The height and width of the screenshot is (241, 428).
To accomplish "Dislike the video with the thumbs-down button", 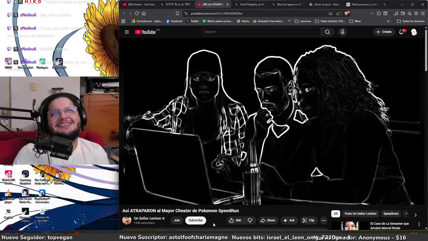I will click(250, 220).
